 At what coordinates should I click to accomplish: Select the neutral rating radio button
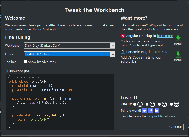coord(147,104)
